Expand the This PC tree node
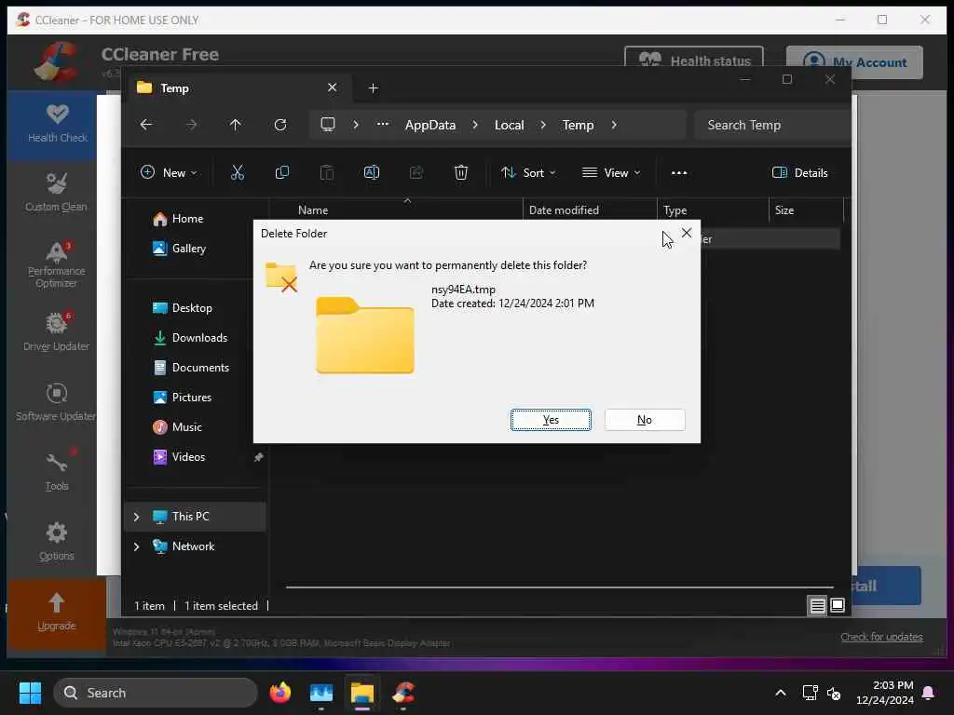The width and height of the screenshot is (954, 715). [136, 516]
